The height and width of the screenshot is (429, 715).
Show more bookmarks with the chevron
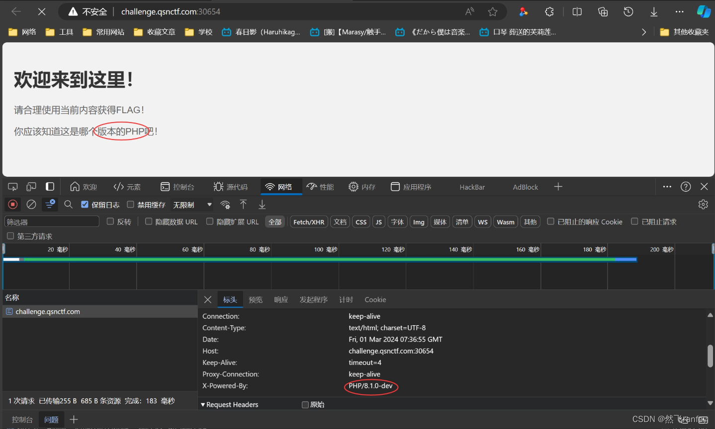(x=644, y=32)
